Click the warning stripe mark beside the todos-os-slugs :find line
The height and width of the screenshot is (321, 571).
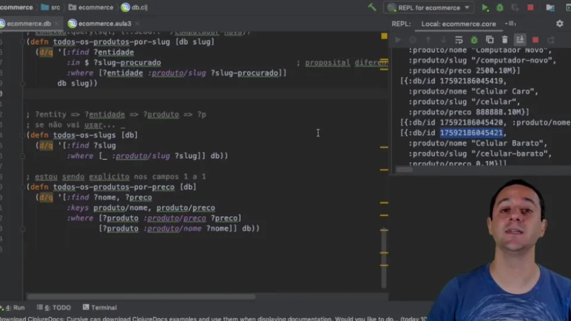[384, 147]
